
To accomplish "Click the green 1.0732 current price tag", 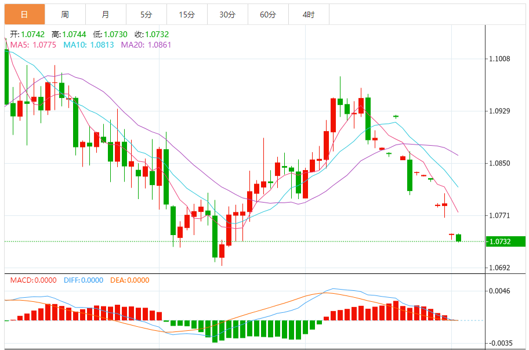I will click(506, 241).
